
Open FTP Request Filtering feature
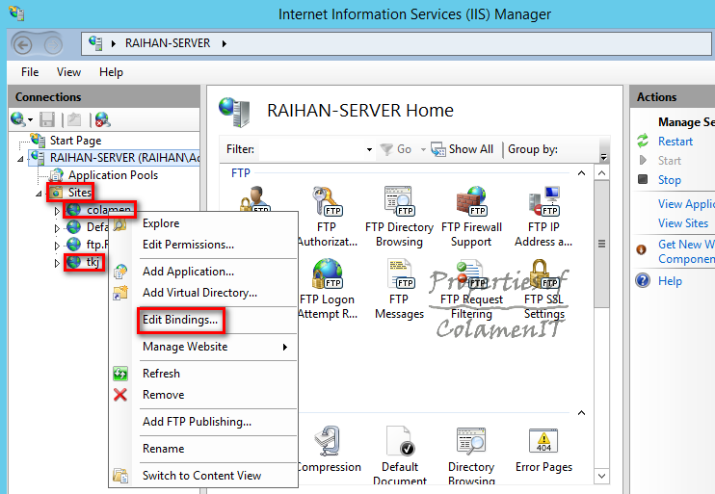pyautogui.click(x=471, y=289)
